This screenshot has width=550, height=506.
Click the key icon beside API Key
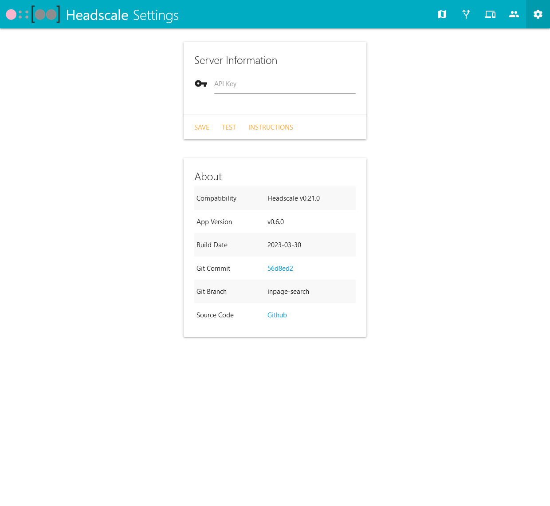201,83
